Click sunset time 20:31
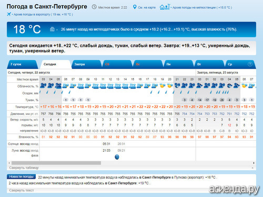 pyautogui.click(x=121, y=144)
